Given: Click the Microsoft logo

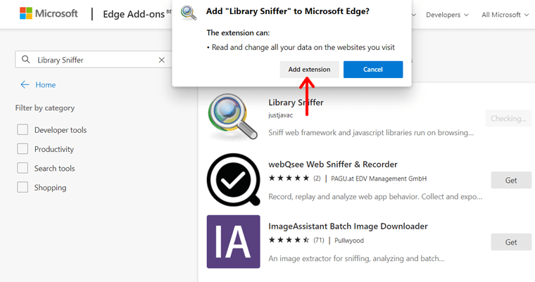Looking at the screenshot, I should pos(49,14).
